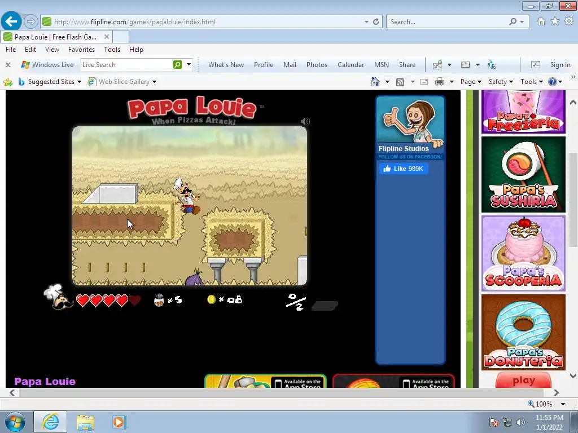The width and height of the screenshot is (578, 433).
Task: Click the red play button at bottom right
Action: pos(523,380)
